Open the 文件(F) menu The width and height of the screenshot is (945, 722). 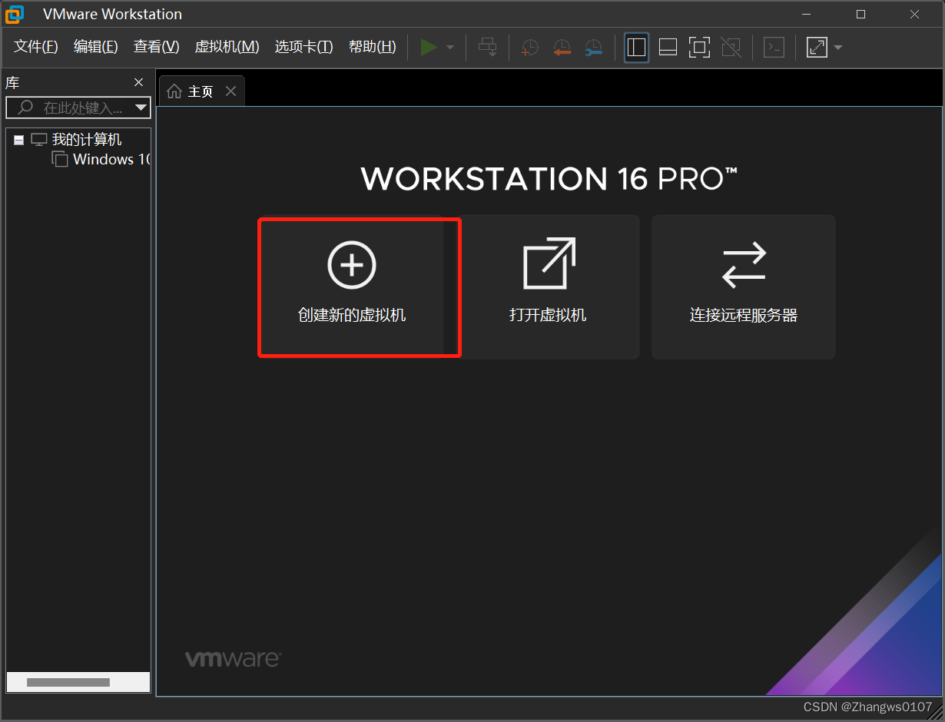(x=36, y=47)
